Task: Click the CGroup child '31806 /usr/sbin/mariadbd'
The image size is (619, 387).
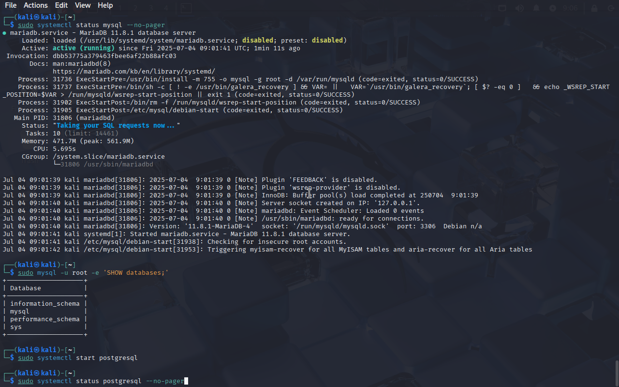Action: [107, 164]
